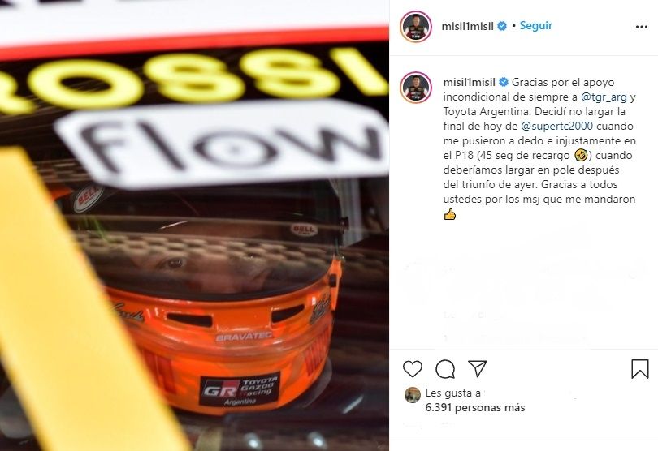
Task: View the 6.391 personas más likes list
Action: point(475,407)
